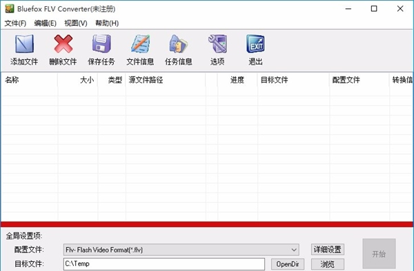Open the 帮助(H) menu
The height and width of the screenshot is (271, 414).
[x=107, y=23]
